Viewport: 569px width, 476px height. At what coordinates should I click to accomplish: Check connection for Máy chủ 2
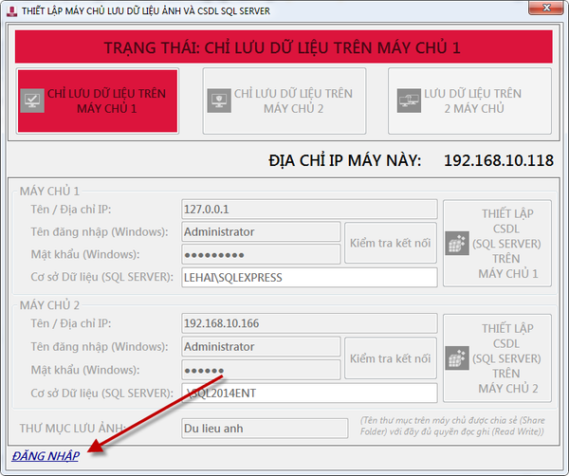point(391,358)
